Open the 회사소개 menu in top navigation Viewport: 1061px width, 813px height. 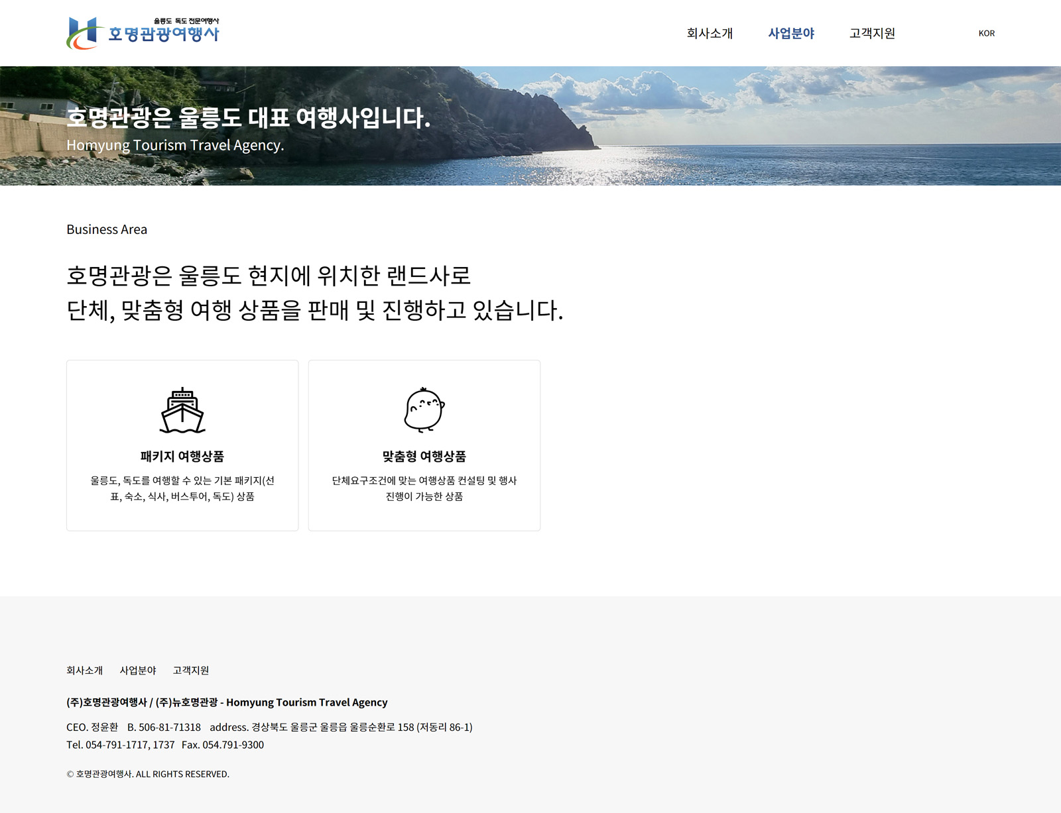pos(710,33)
